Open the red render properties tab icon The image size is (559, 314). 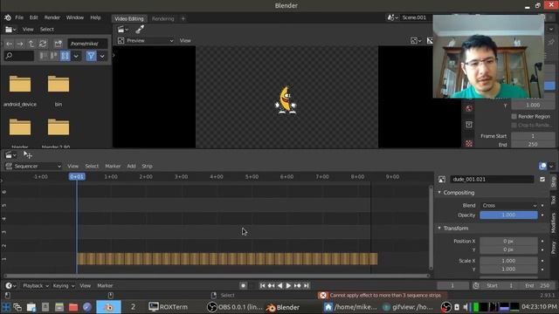click(x=469, y=108)
